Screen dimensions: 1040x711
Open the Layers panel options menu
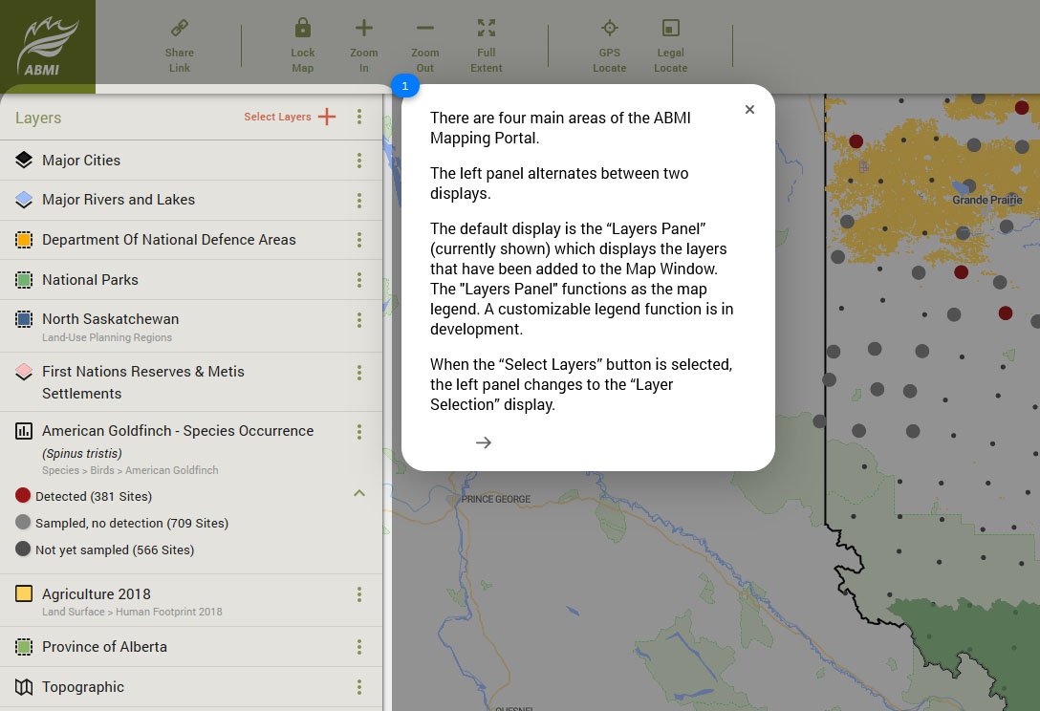click(x=359, y=117)
